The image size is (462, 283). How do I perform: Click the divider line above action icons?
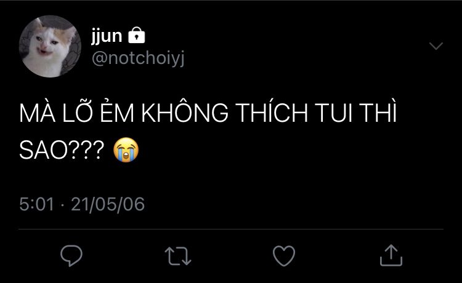231,229
